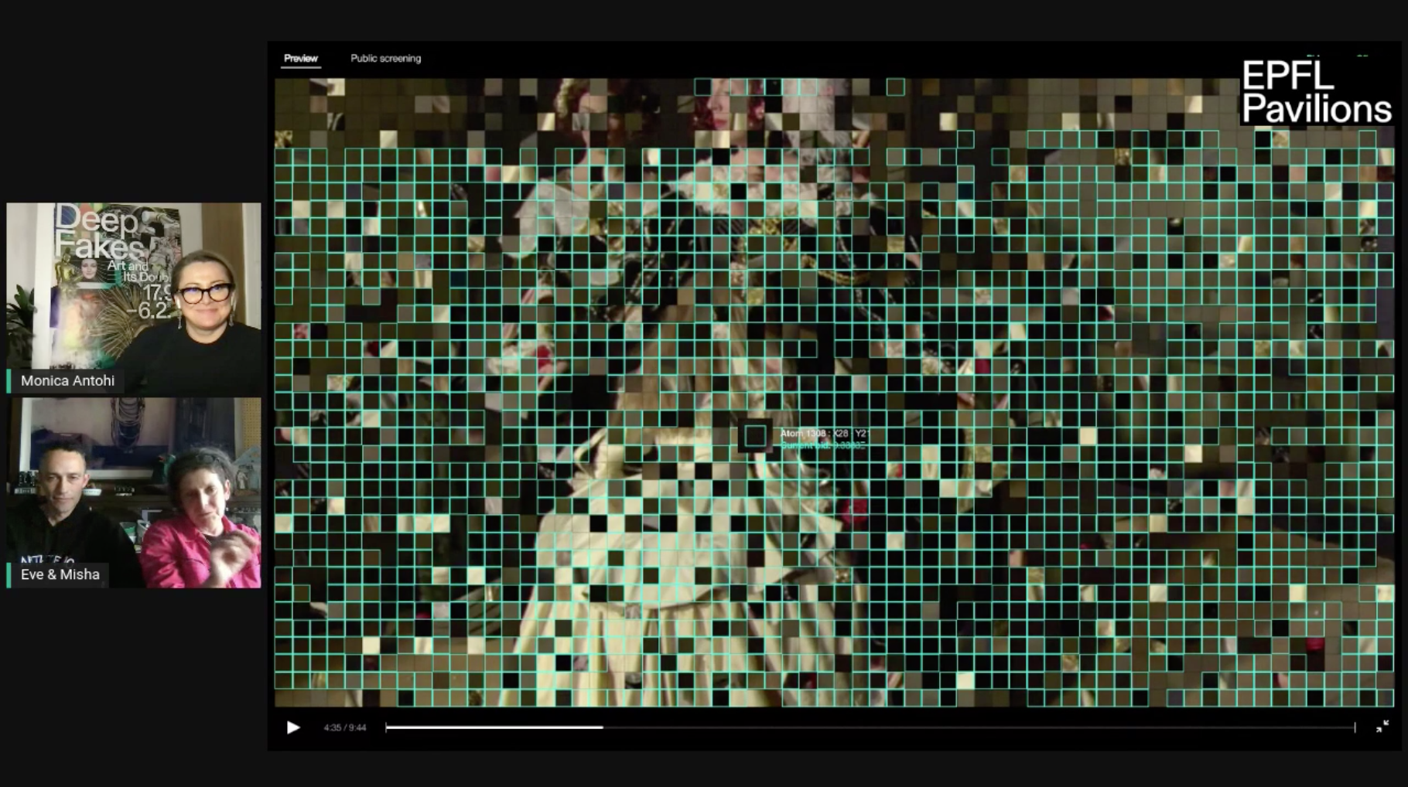
Task: Click the highlighted Atom 1308 square
Action: 755,436
